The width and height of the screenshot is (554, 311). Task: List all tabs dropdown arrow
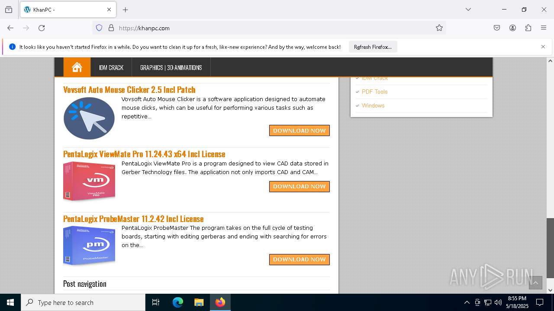468,10
